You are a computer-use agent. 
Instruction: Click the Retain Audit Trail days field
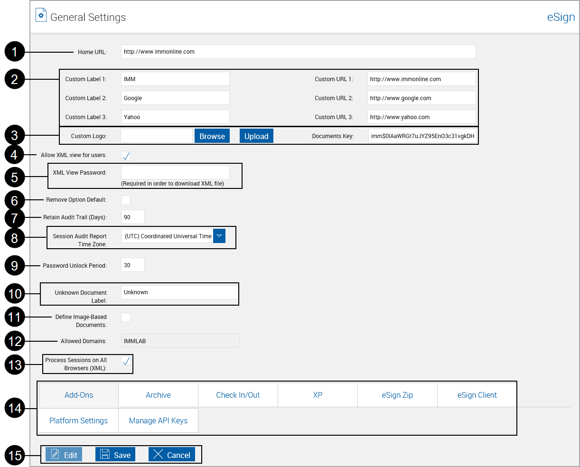point(132,217)
